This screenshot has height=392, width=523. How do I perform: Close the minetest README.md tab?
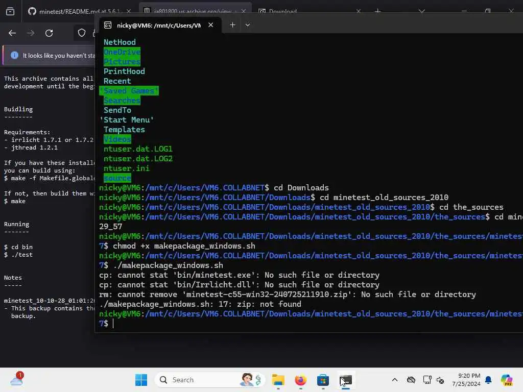pyautogui.click(x=128, y=11)
